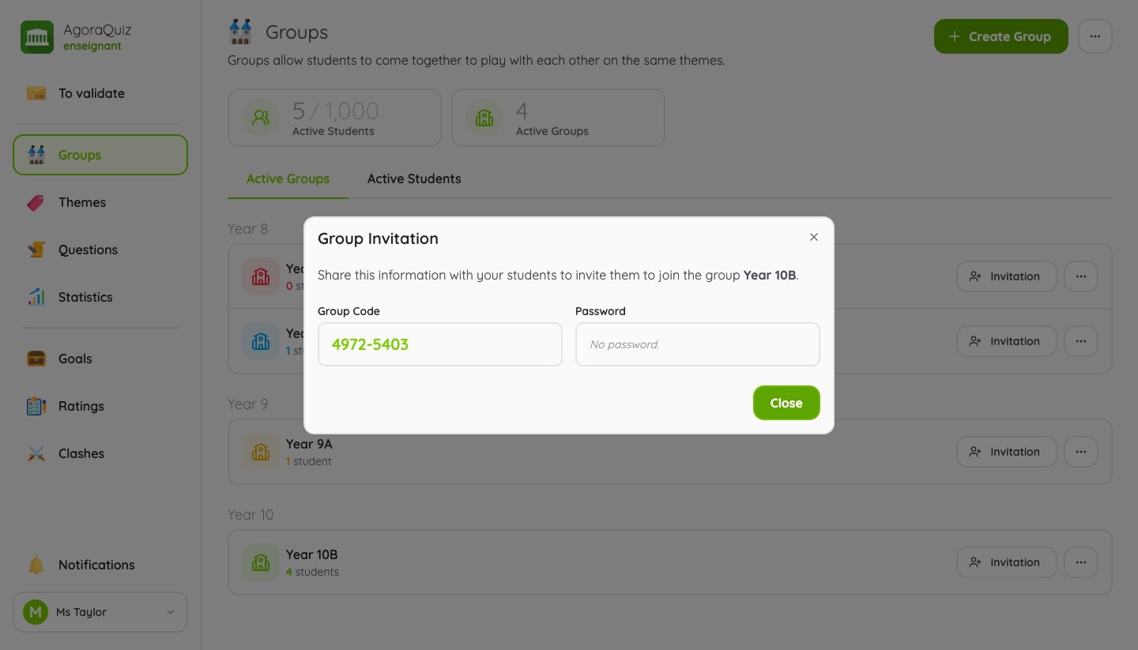Click the AgoraQuiz bank logo icon
The image size is (1138, 650).
tap(36, 37)
